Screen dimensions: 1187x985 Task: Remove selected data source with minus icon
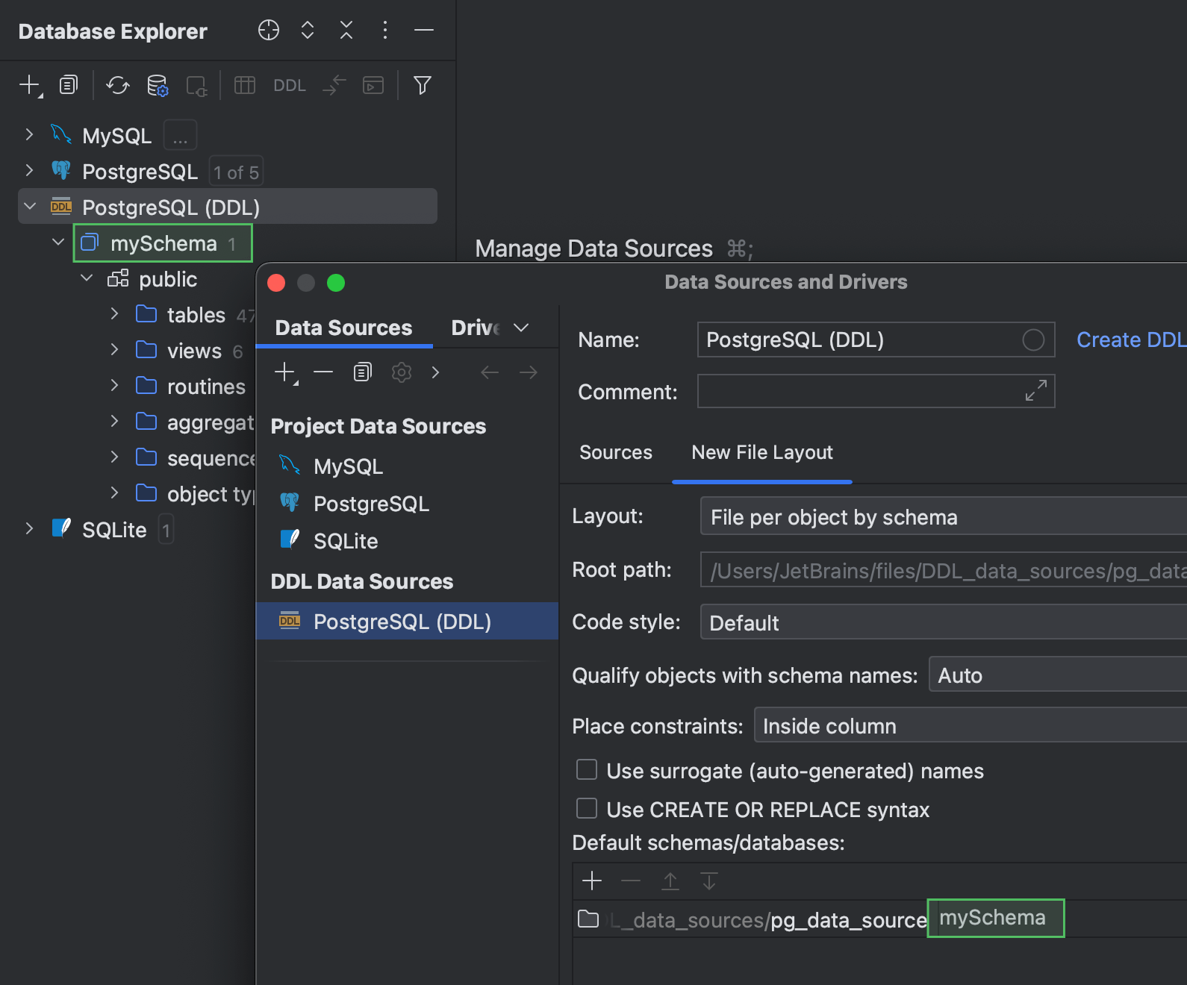click(323, 372)
